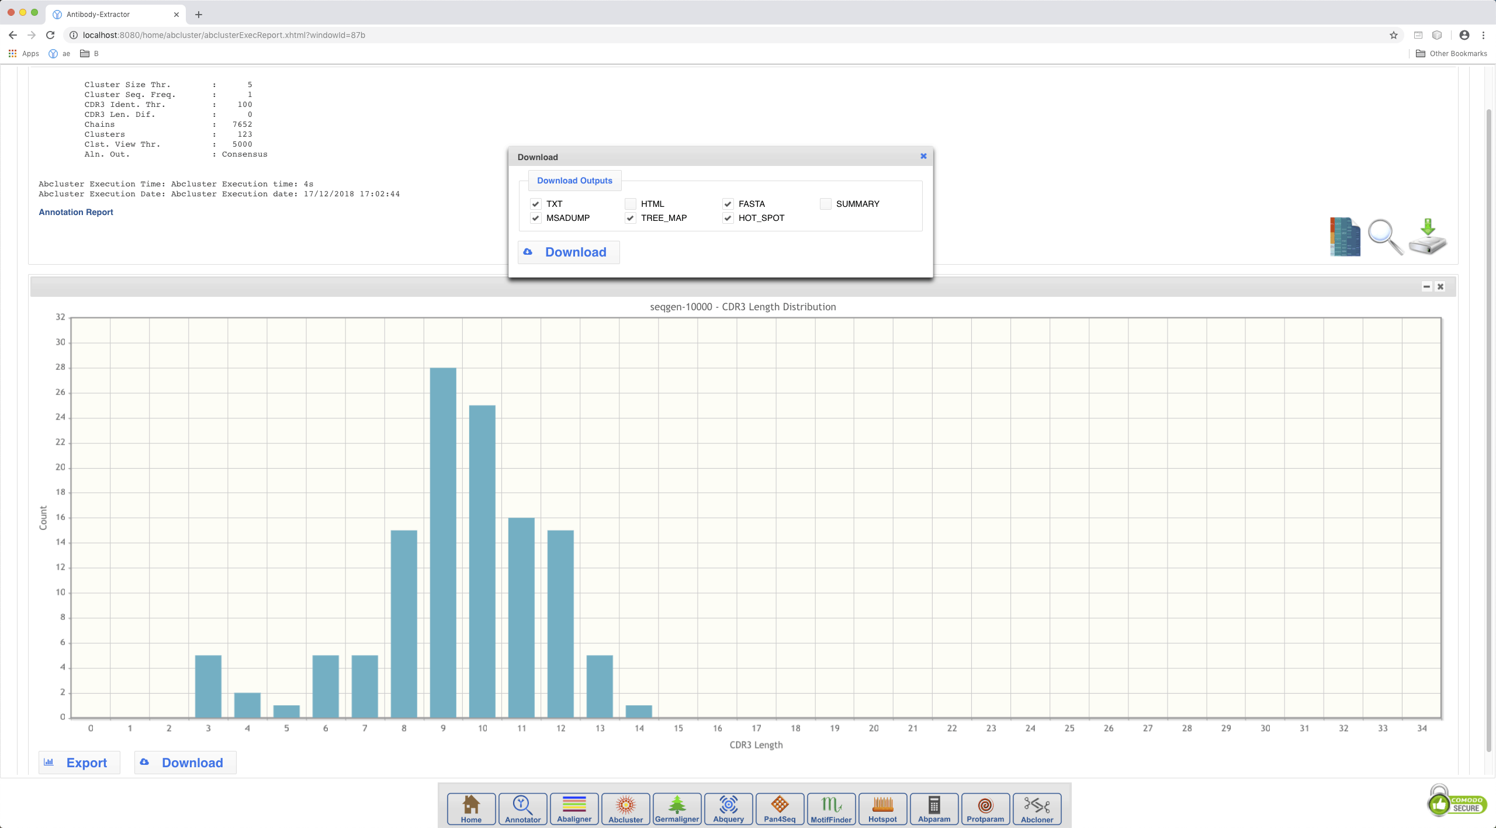Click the chart title text

[743, 307]
